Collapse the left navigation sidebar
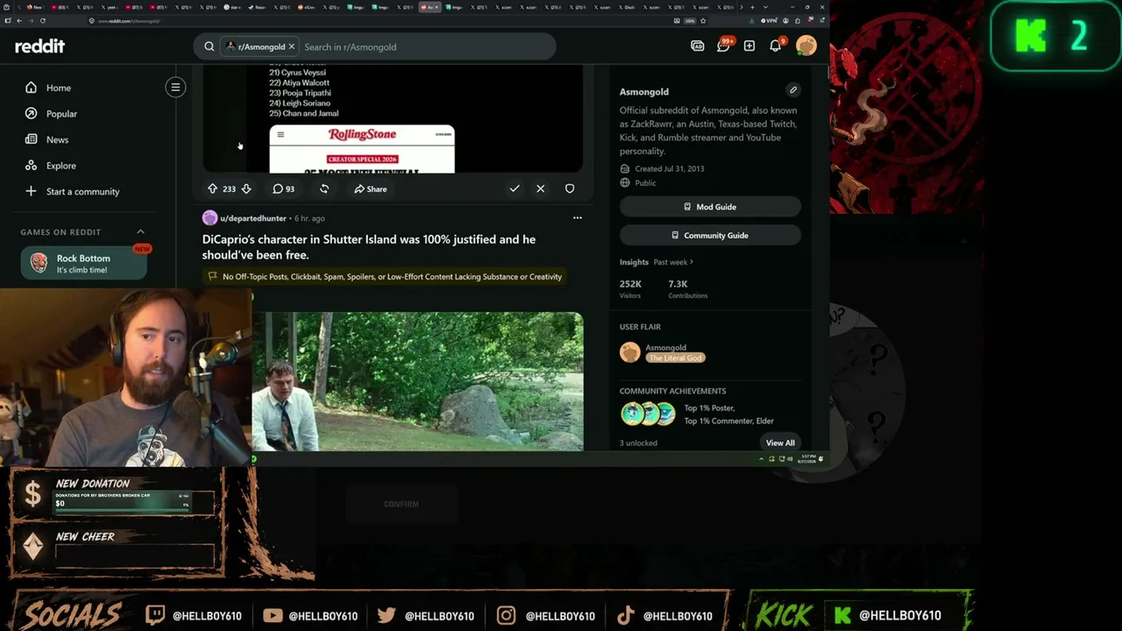This screenshot has width=1122, height=631. [175, 88]
